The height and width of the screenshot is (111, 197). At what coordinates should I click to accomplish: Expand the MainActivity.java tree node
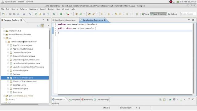[x=8, y=71]
